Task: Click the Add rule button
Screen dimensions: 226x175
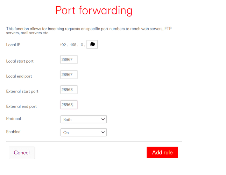Action: tap(162, 152)
